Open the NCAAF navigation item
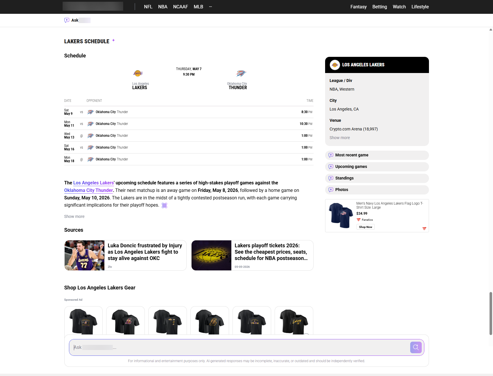This screenshot has height=376, width=493. pos(180,7)
